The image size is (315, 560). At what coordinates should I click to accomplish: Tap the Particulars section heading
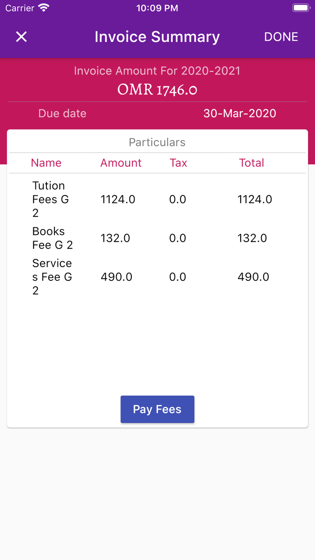coord(157,142)
